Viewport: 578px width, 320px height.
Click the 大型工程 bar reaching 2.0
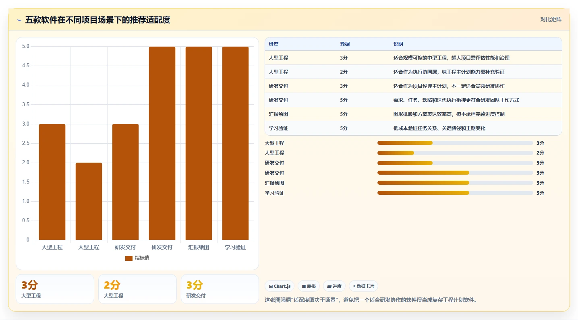[89, 201]
